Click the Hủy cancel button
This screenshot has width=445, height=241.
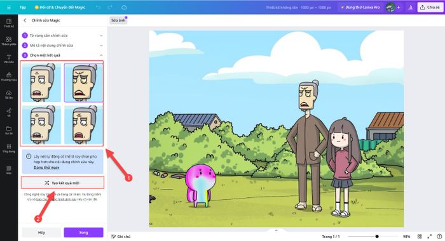tap(41, 233)
